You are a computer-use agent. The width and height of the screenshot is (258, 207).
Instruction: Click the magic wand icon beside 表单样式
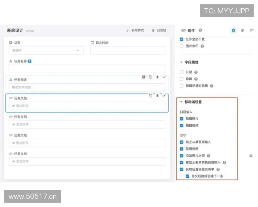(128, 30)
